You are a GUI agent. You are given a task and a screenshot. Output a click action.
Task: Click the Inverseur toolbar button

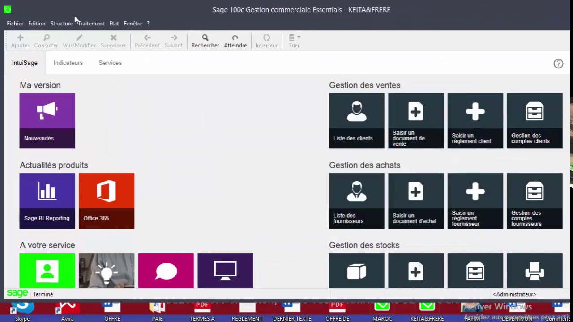click(267, 41)
